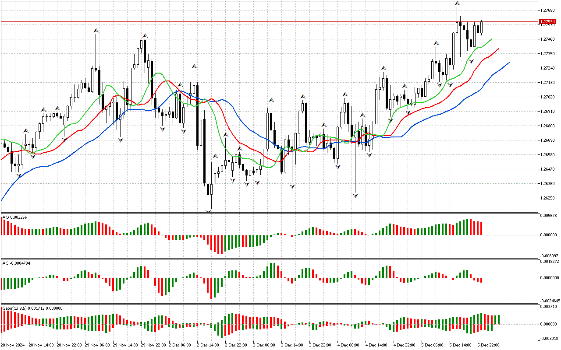This screenshot has height=350, width=561.
Task: Click the AC scale value 0.0018272
Action: [x=549, y=262]
